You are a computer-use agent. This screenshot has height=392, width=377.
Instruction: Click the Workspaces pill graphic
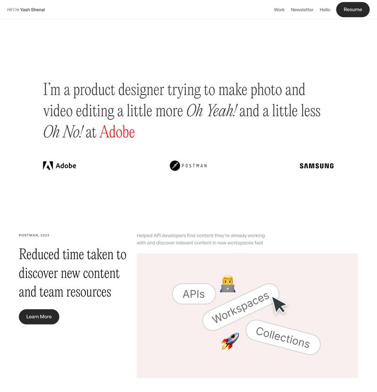[240, 307]
